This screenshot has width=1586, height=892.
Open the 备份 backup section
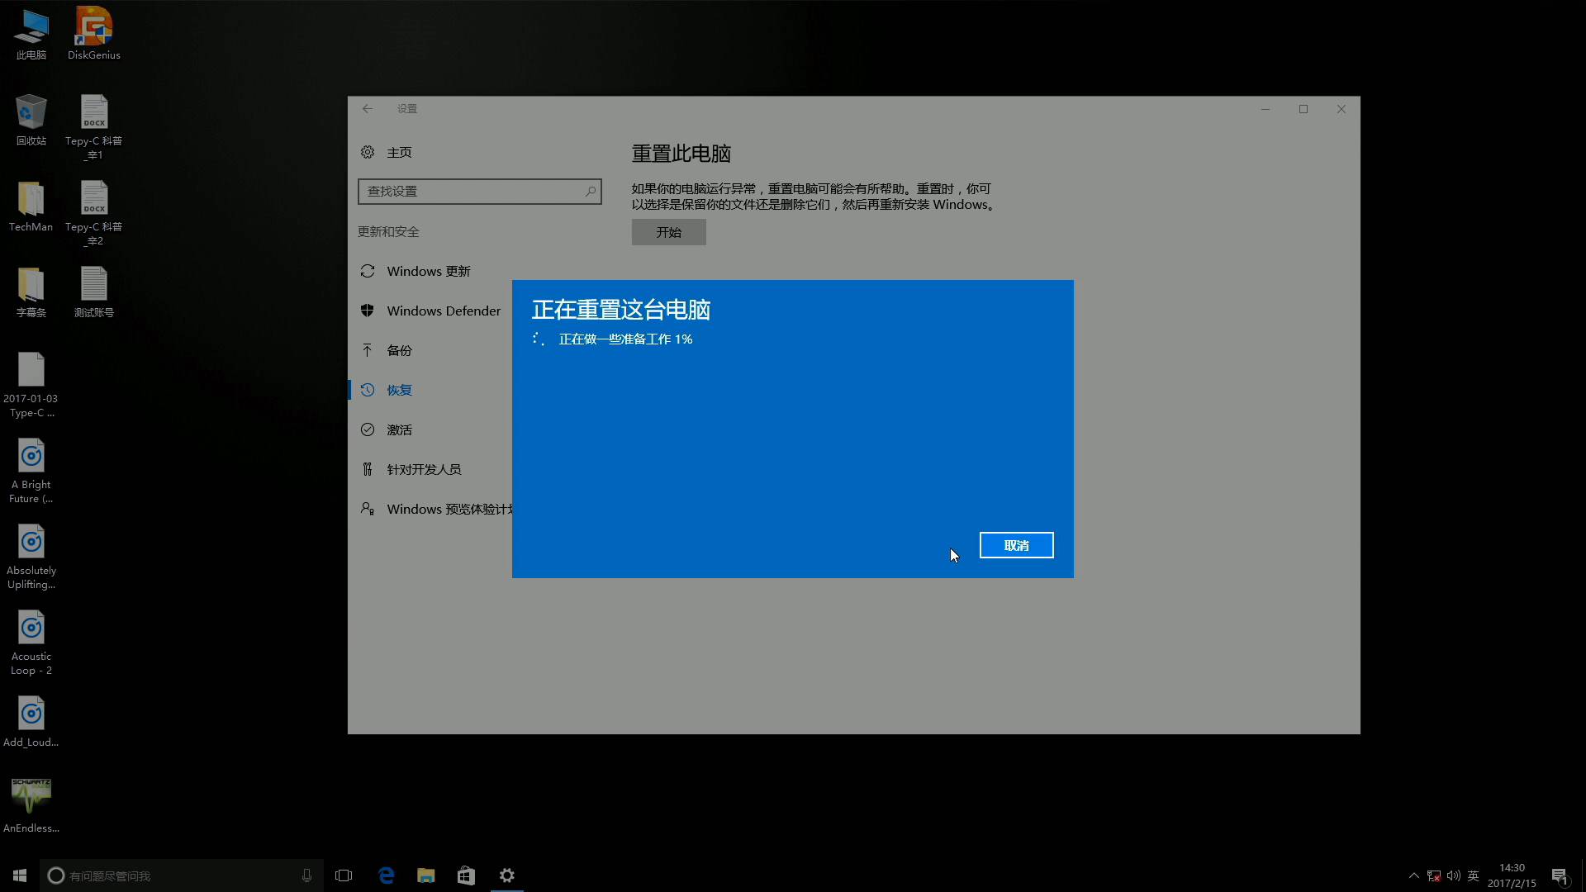coord(399,350)
